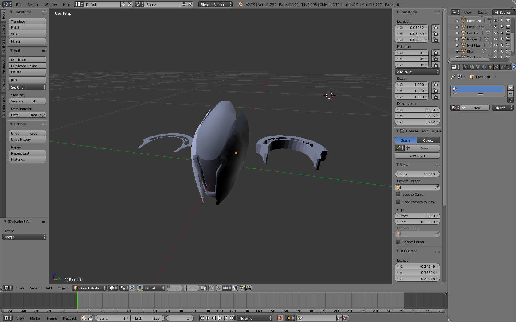The image size is (516, 322).
Task: Click the 3D manipulator axis icon in viewport header
Action: tap(140, 288)
